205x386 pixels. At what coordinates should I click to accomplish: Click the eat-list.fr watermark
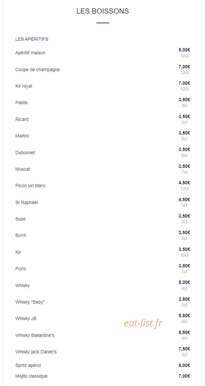[143, 323]
